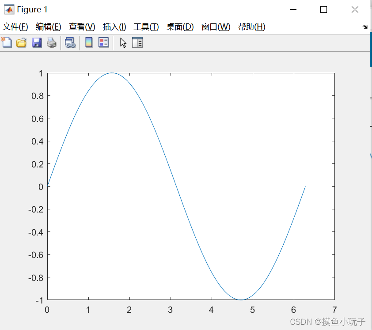Click the x-axis tick label 7

[334, 310]
